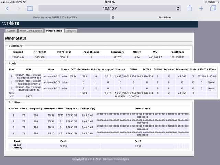This screenshot has height=165, width=220.
Task: Select chain 1 MH/S value 126.32
Action: pos(50,115)
